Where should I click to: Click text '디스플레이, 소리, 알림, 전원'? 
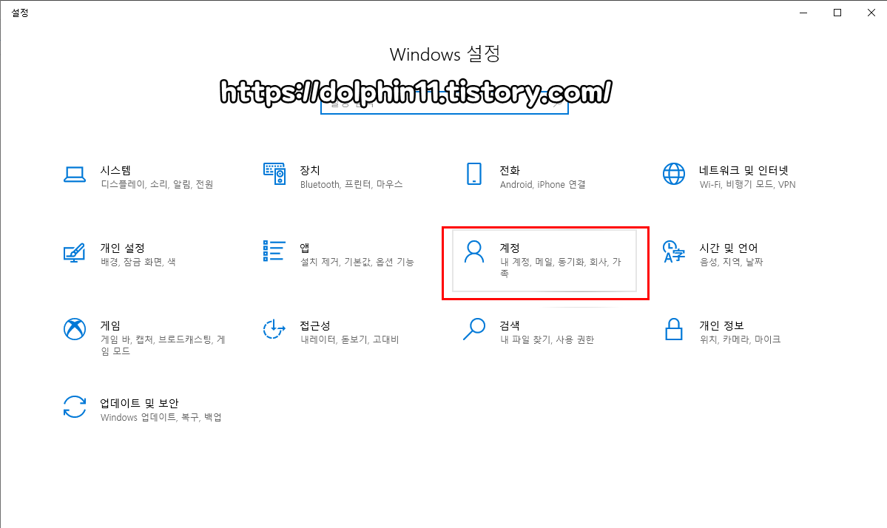pyautogui.click(x=157, y=184)
